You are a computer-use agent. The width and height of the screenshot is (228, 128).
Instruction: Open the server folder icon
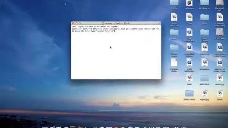174,32
